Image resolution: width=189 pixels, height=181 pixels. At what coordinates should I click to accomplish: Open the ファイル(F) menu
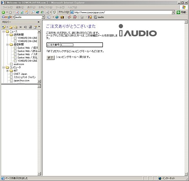(x=8, y=7)
